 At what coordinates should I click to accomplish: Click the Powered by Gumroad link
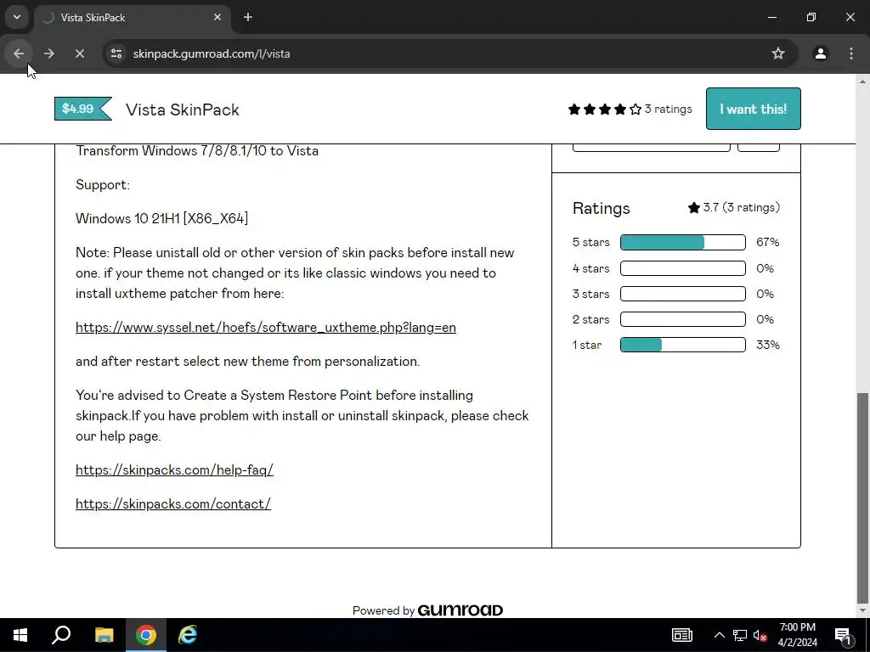click(x=428, y=610)
